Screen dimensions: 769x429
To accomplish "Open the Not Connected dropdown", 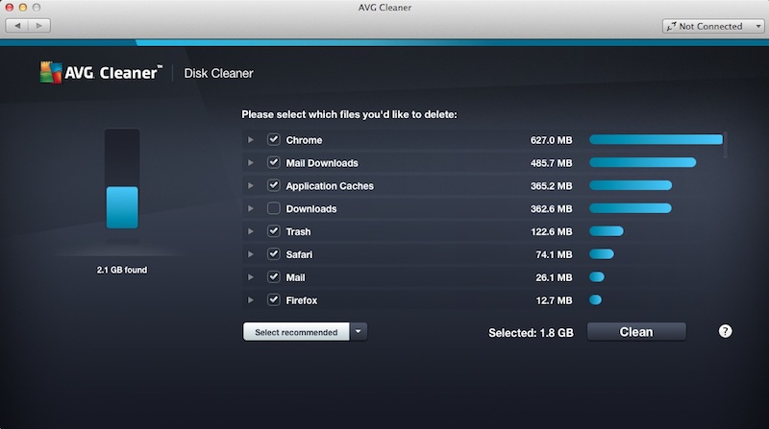I will [713, 27].
